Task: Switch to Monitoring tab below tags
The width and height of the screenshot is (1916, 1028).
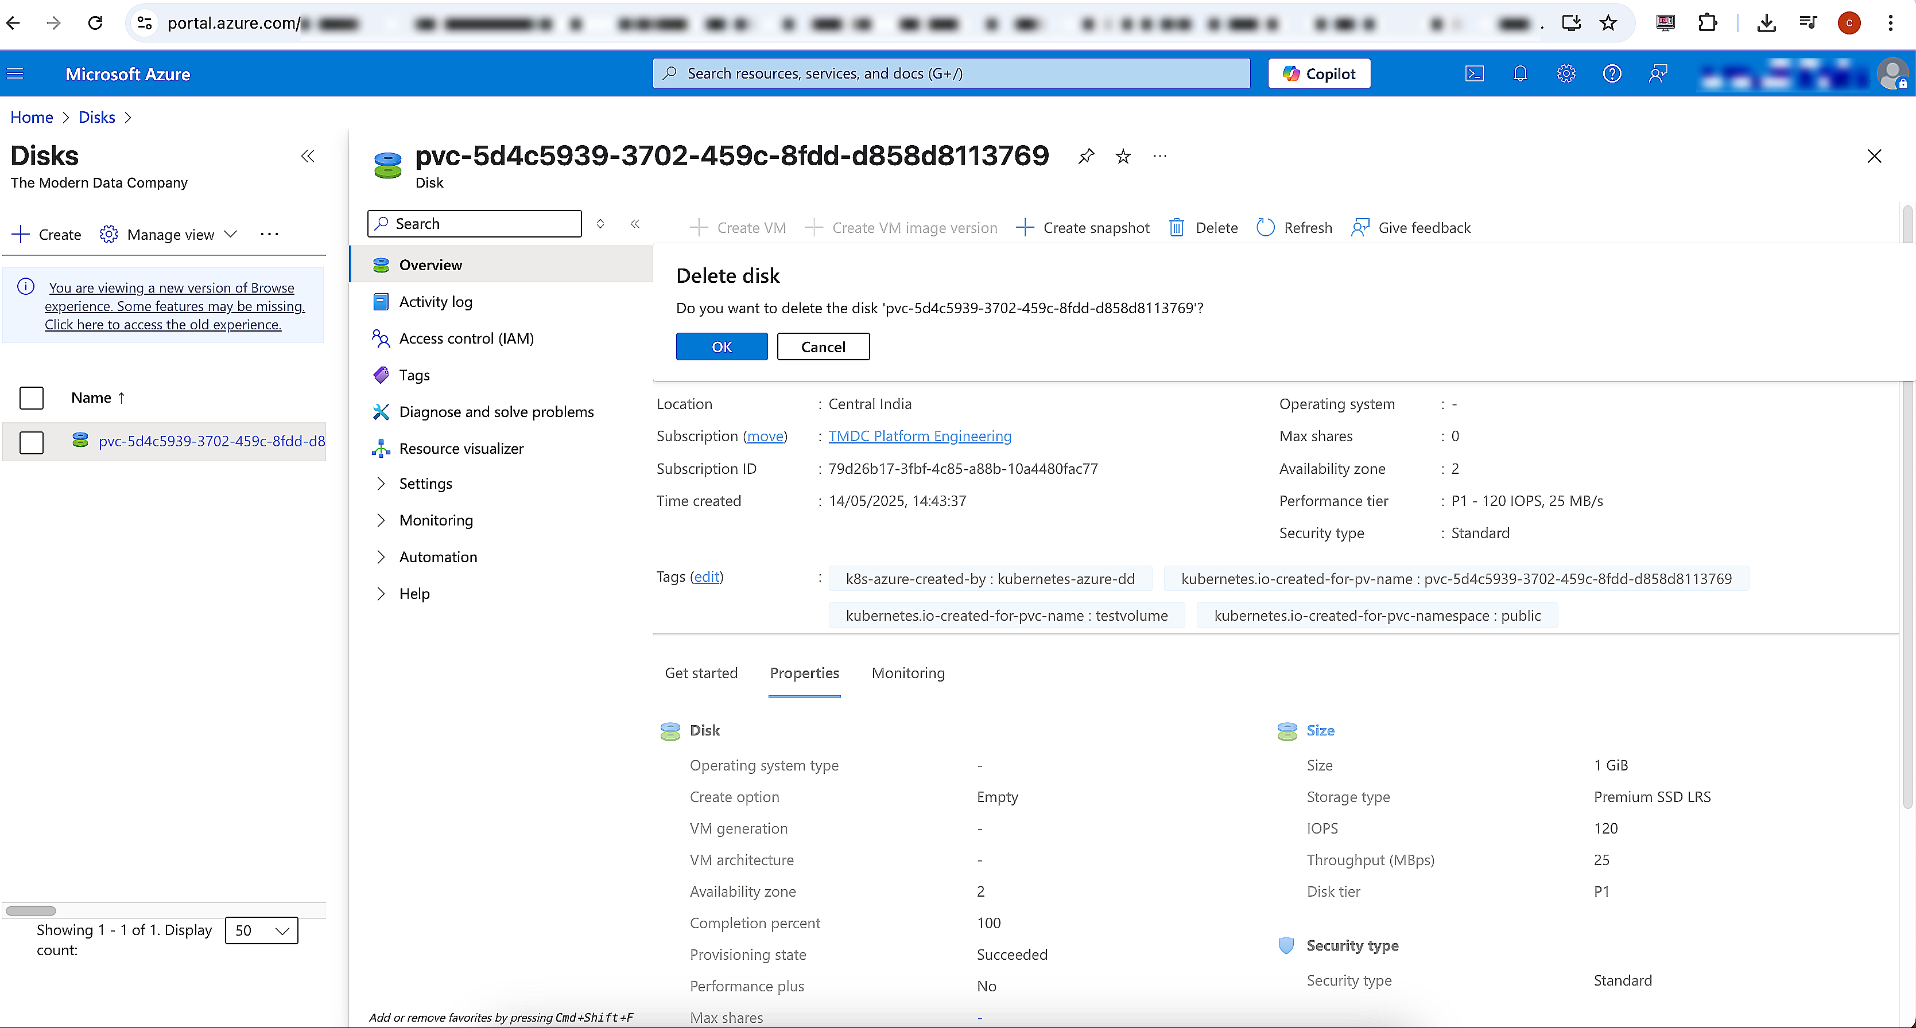Action: 908,673
